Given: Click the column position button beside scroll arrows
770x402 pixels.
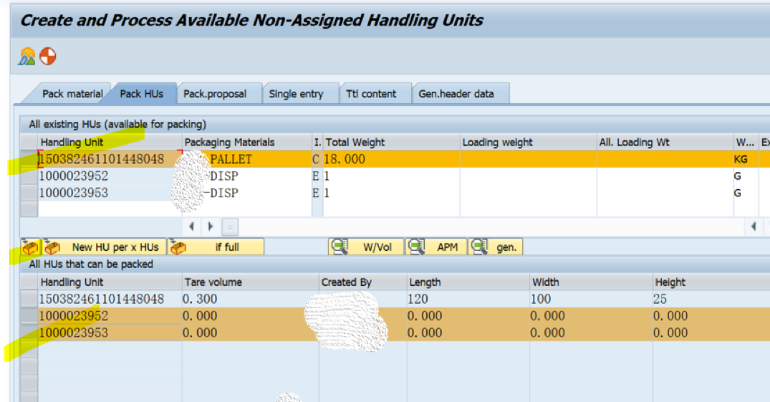Looking at the screenshot, I should [230, 226].
